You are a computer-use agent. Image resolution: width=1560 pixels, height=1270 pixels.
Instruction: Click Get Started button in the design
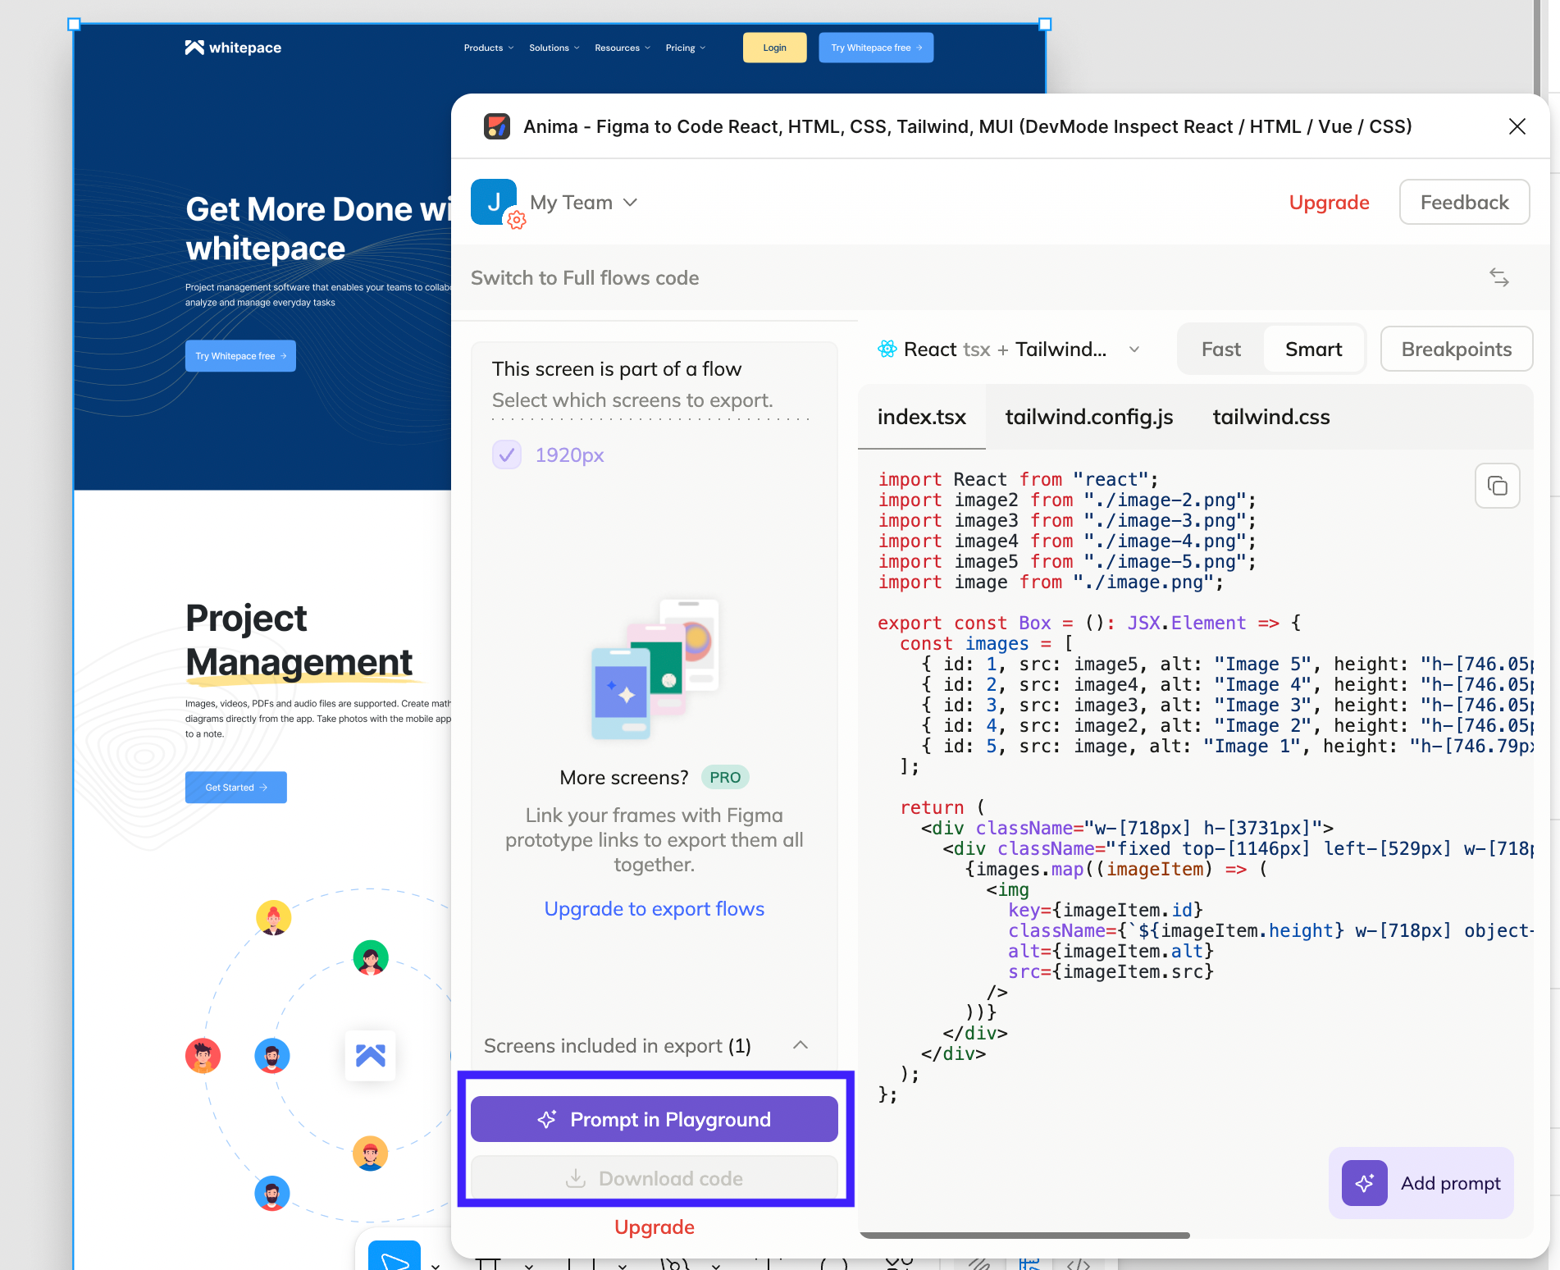point(235,788)
